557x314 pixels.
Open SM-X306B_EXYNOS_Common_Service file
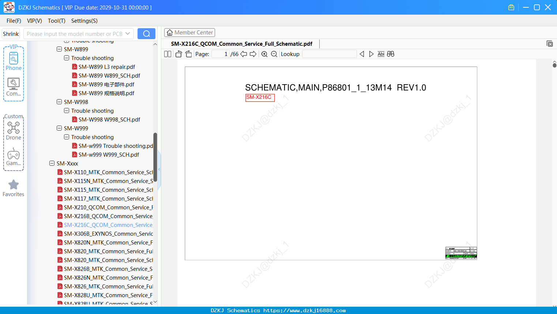(105, 233)
